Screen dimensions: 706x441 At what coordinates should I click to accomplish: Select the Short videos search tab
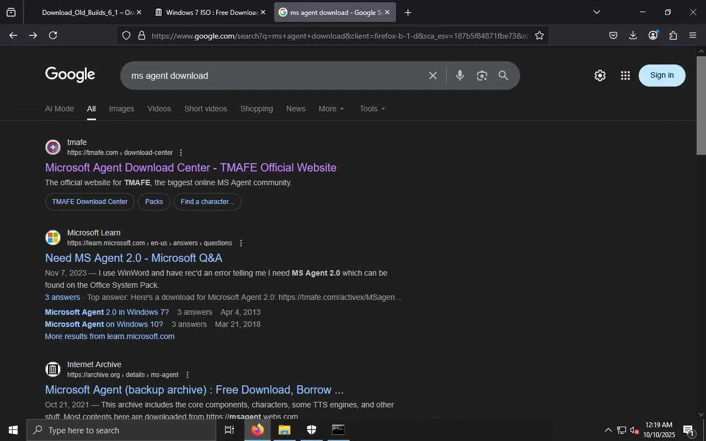coord(206,109)
